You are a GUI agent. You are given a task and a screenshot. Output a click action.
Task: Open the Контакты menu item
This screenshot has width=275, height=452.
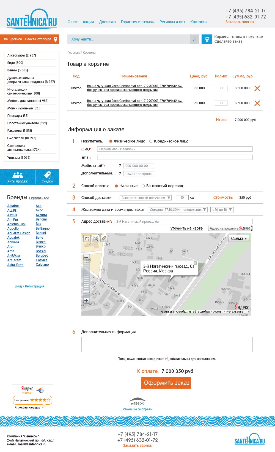[x=199, y=22]
